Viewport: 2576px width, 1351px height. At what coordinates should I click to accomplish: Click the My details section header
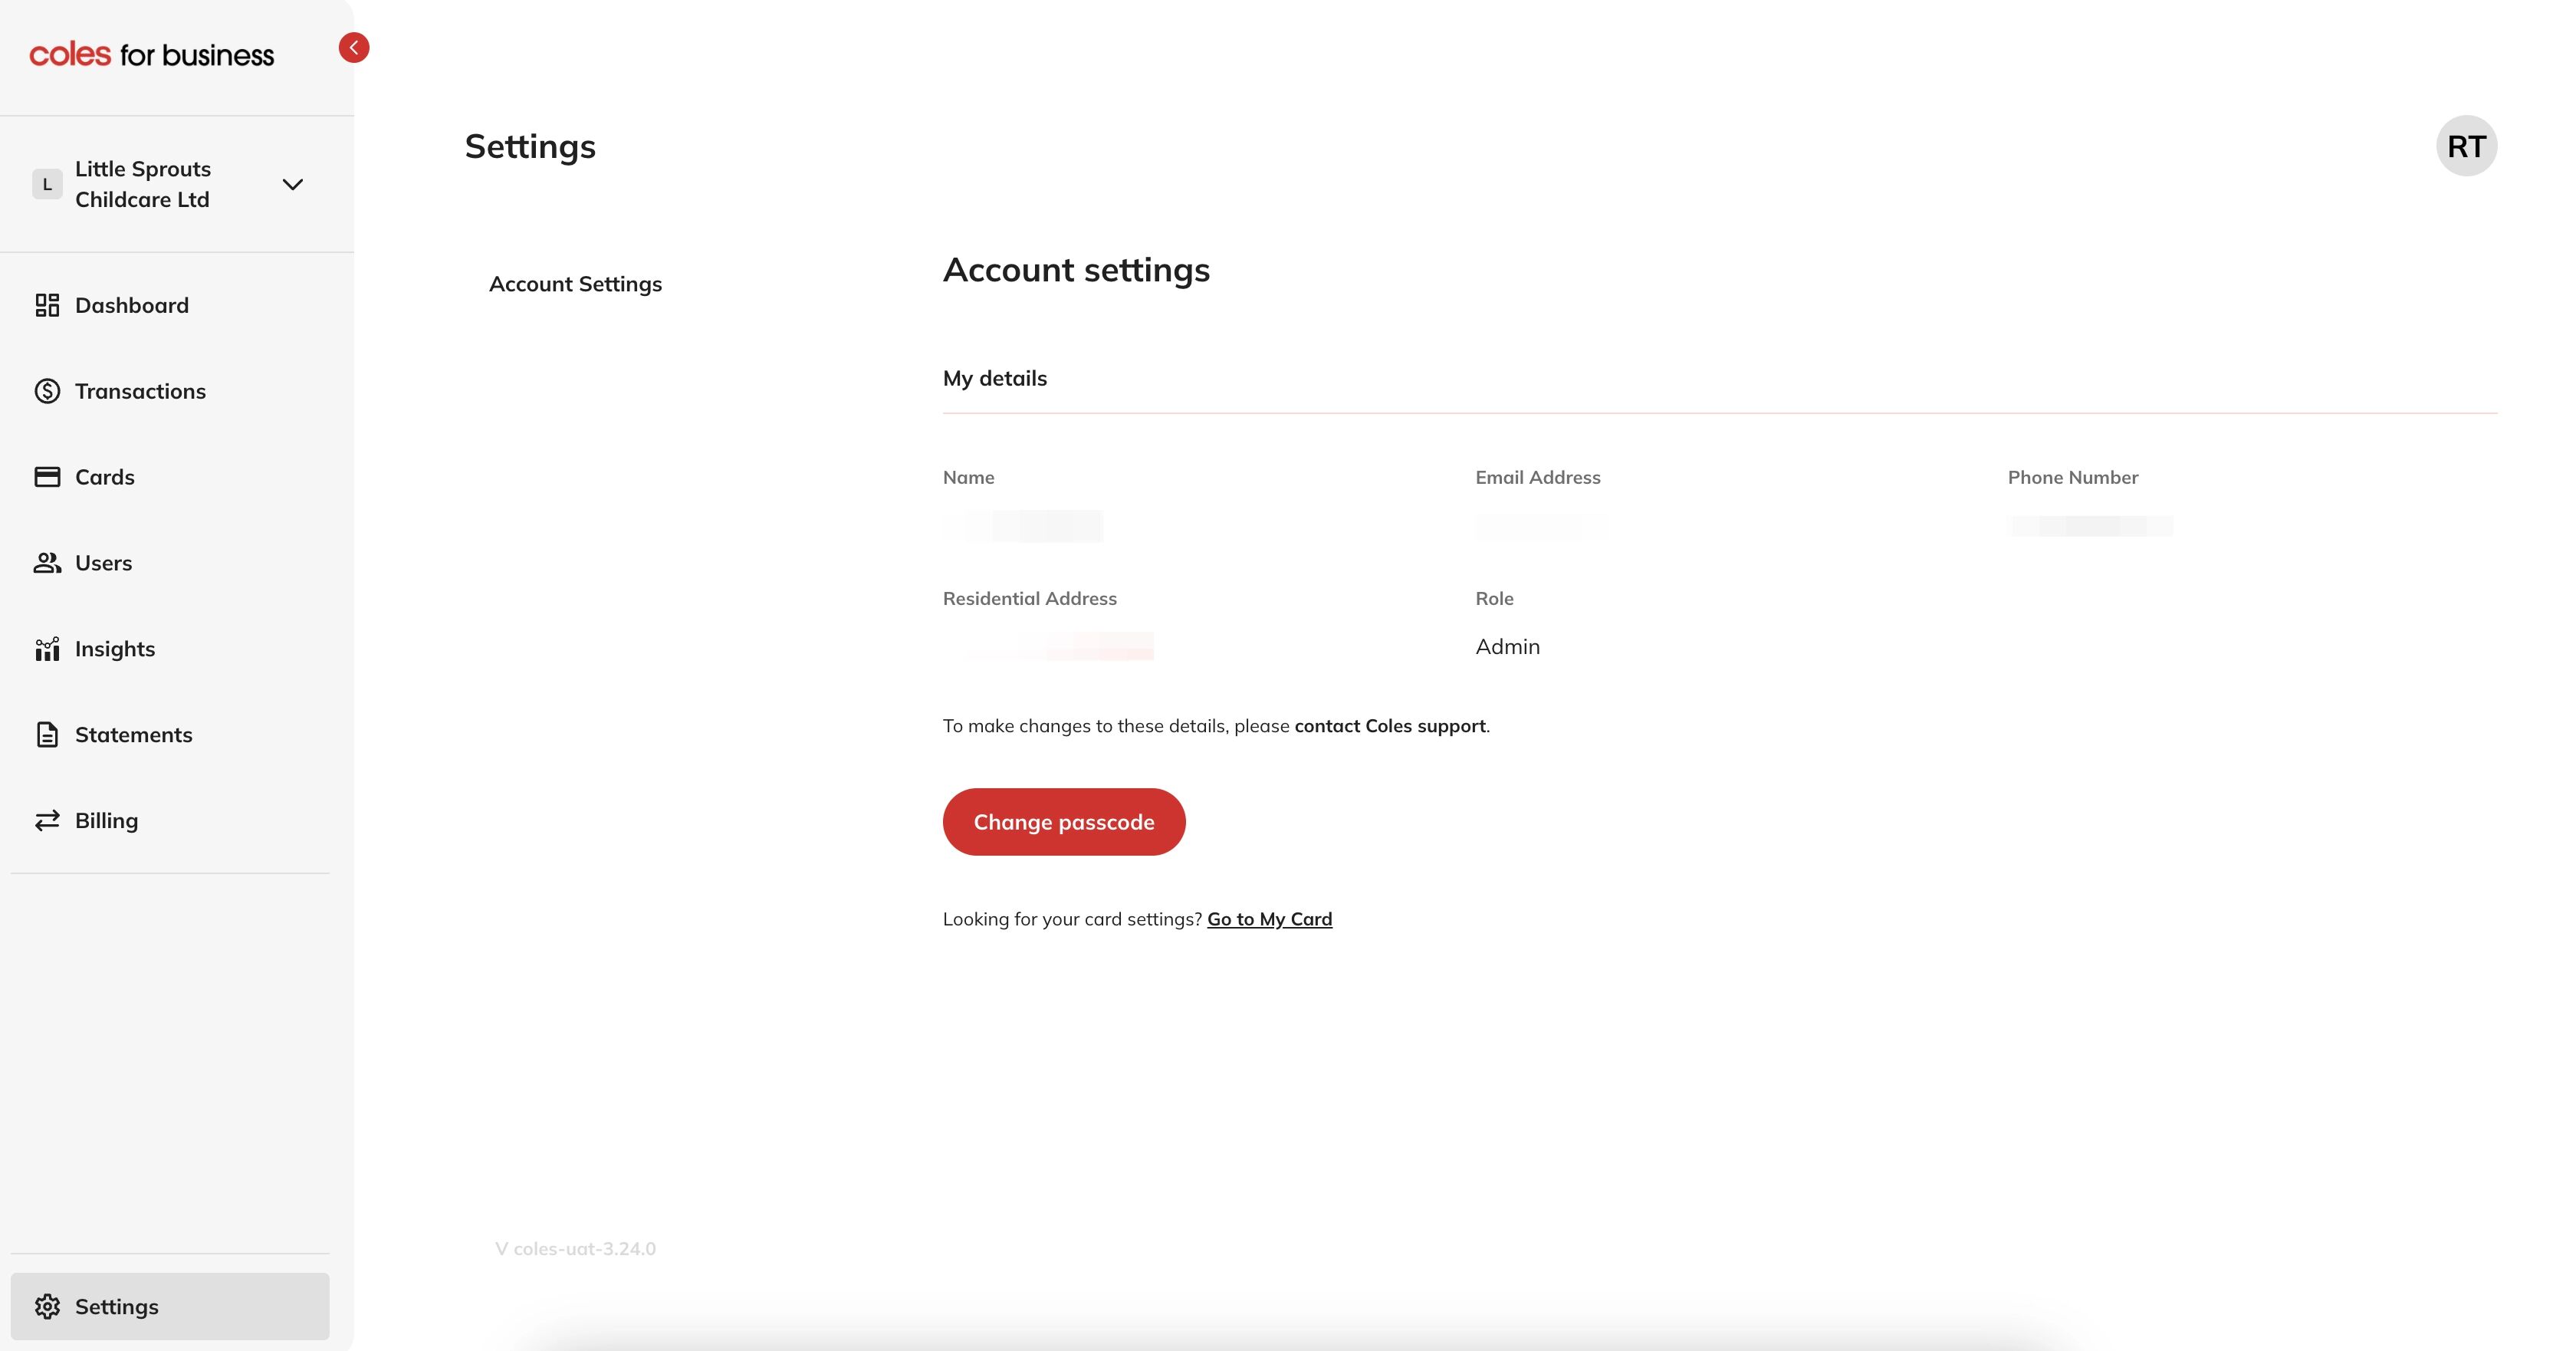994,378
